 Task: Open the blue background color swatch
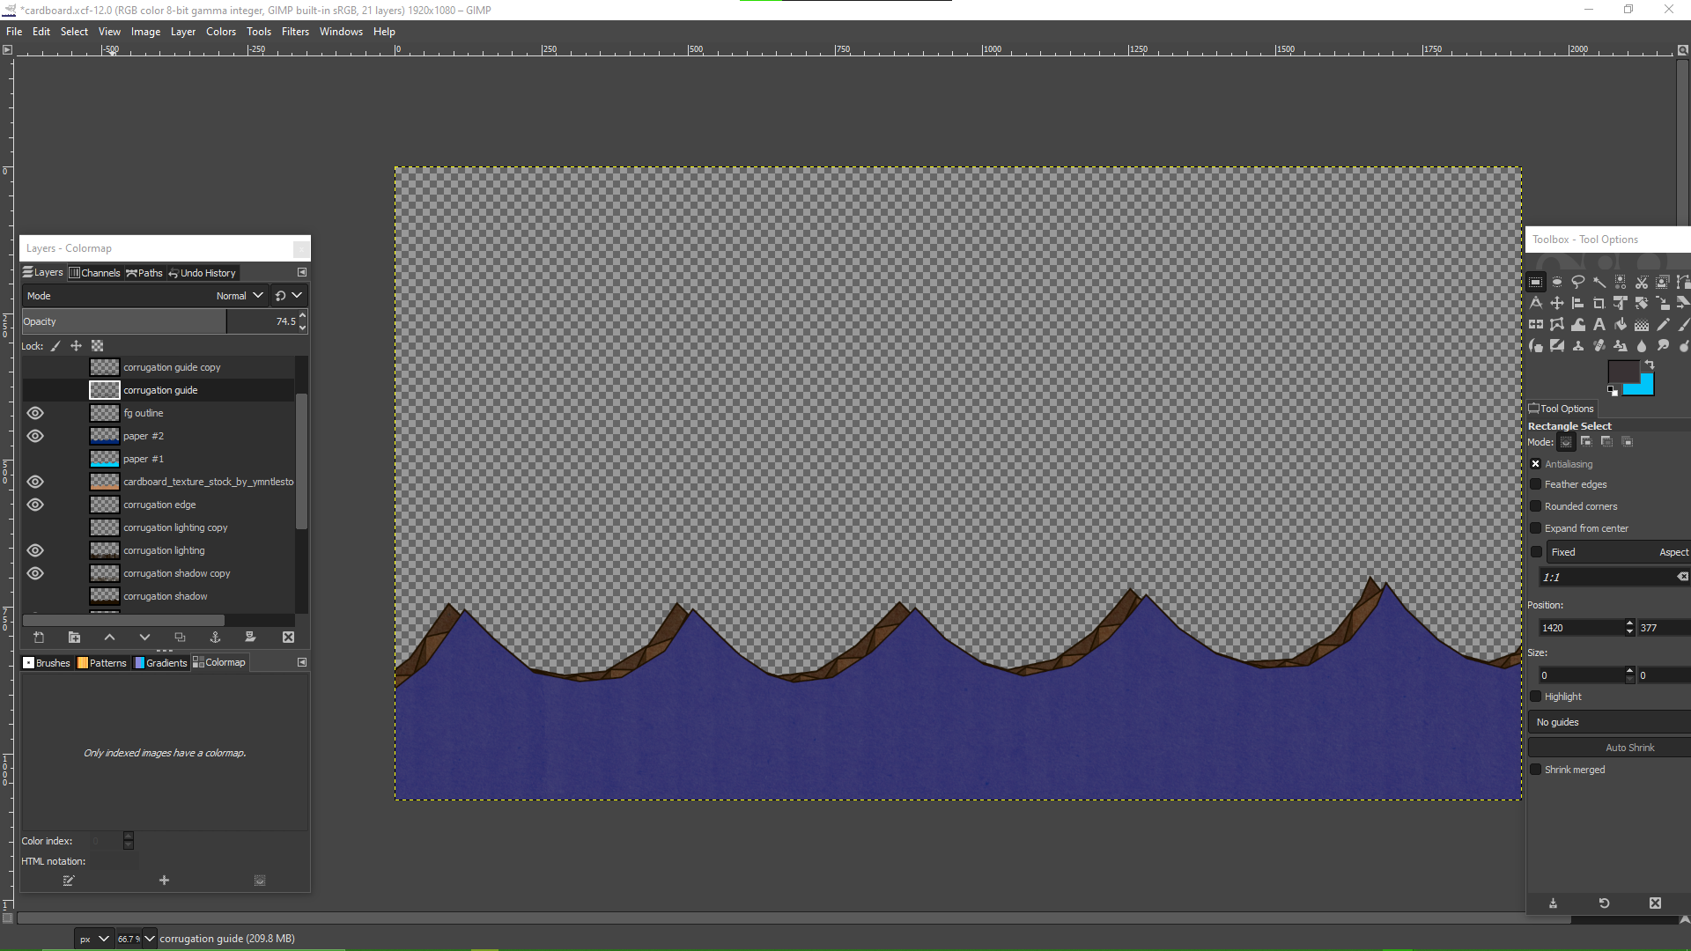click(x=1645, y=387)
